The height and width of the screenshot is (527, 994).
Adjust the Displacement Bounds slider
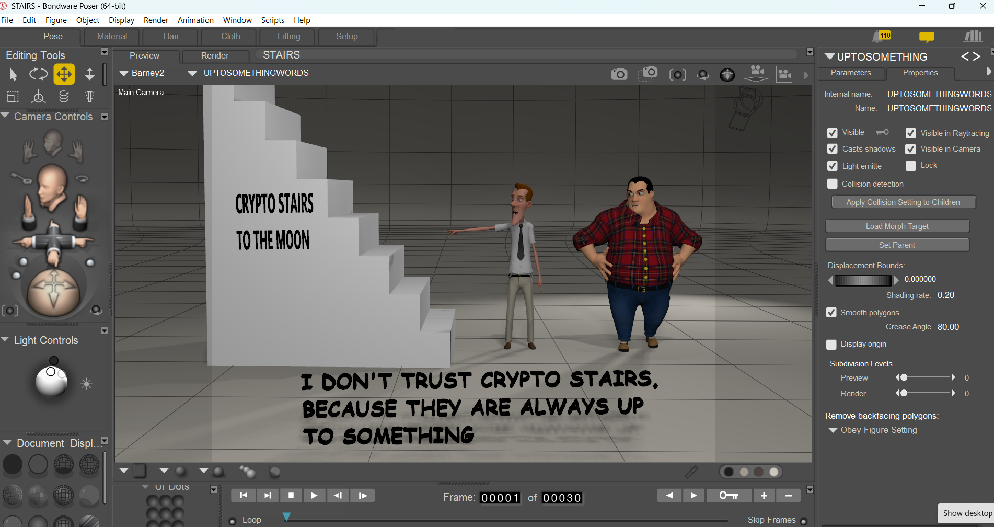point(863,280)
